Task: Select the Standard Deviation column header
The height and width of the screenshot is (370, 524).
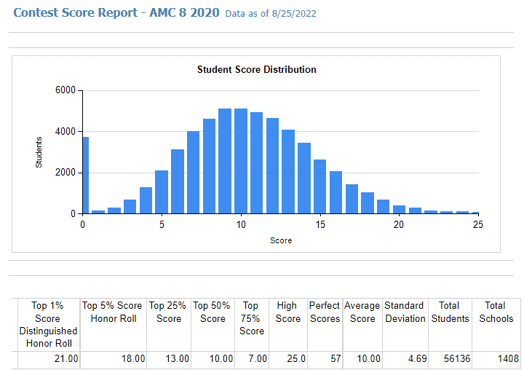Action: click(405, 312)
